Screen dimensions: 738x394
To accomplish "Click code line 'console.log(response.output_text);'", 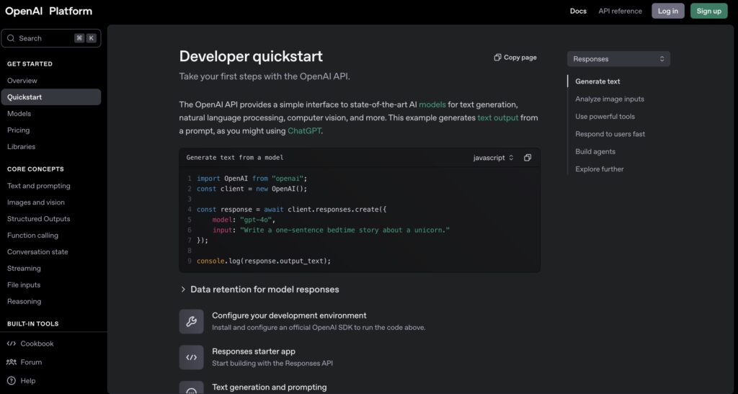I will tap(264, 261).
